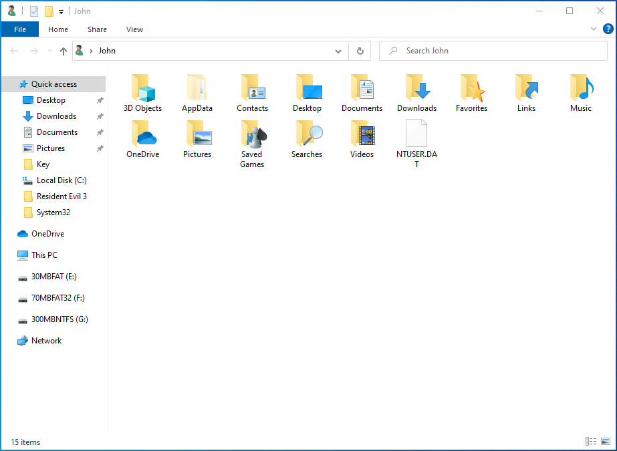Select OneDrive in the navigation pane
This screenshot has width=617, height=451.
[47, 234]
